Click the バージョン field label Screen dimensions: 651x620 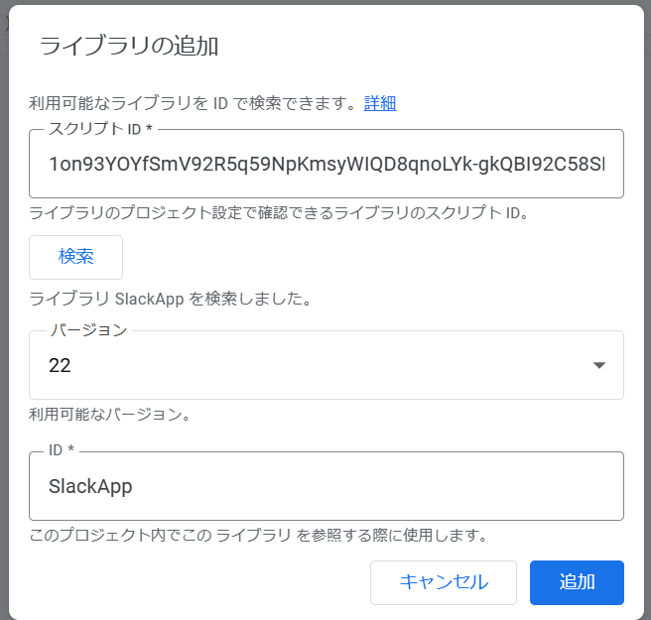[89, 330]
